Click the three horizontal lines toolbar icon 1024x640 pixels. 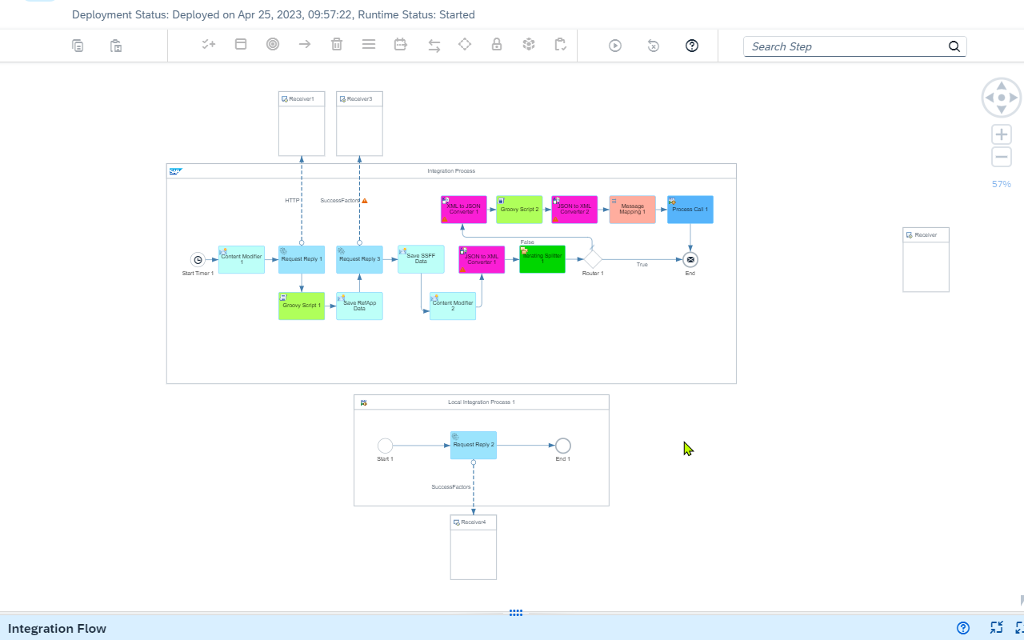(369, 45)
